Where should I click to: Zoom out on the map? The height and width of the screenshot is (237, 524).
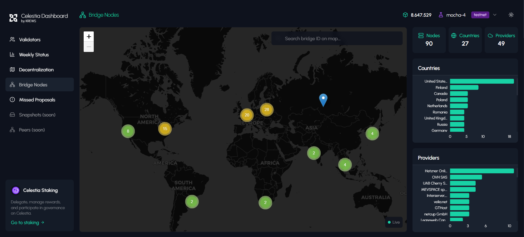click(x=89, y=47)
